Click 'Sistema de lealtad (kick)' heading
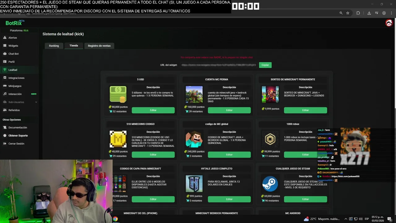 coord(63,34)
